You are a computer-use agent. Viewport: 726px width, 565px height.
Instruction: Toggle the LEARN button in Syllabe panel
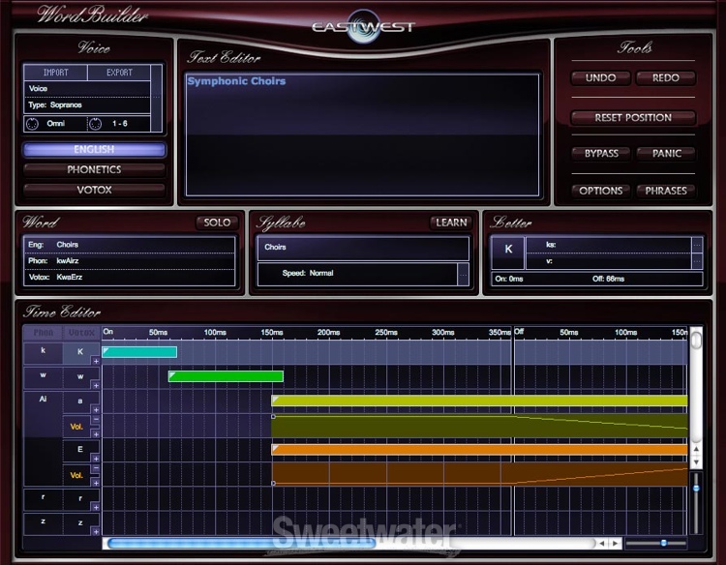click(x=451, y=223)
